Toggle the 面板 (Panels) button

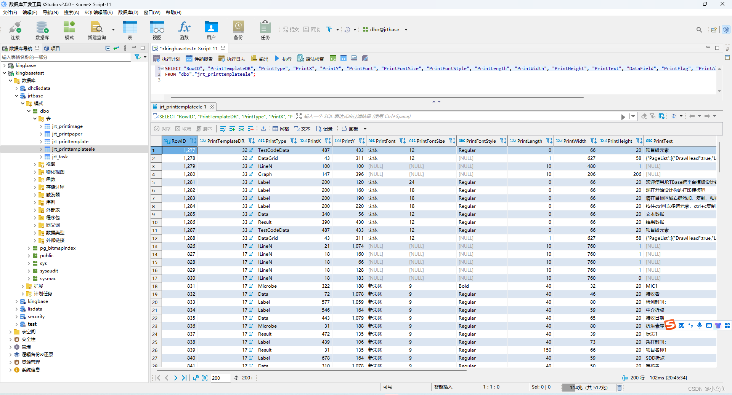click(350, 129)
